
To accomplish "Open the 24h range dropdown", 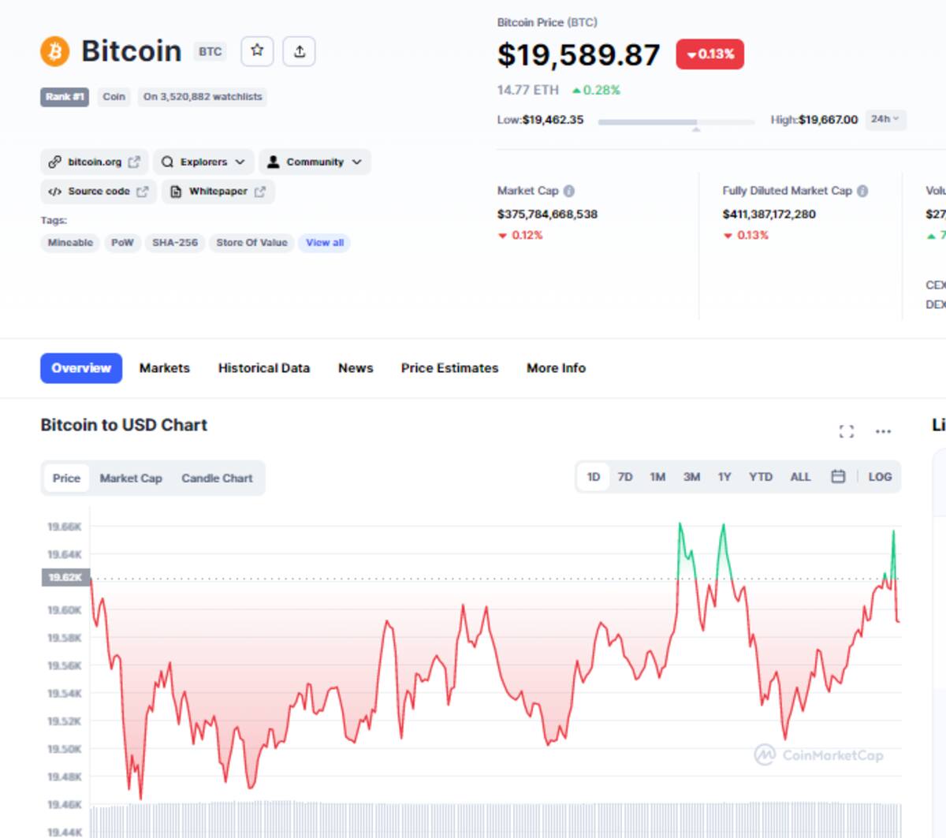I will pyautogui.click(x=885, y=119).
